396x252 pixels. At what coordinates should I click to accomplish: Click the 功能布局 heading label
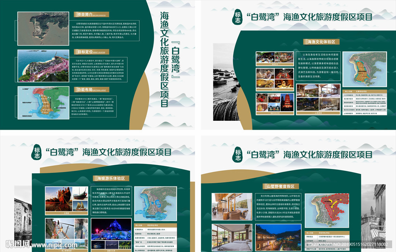(91, 90)
